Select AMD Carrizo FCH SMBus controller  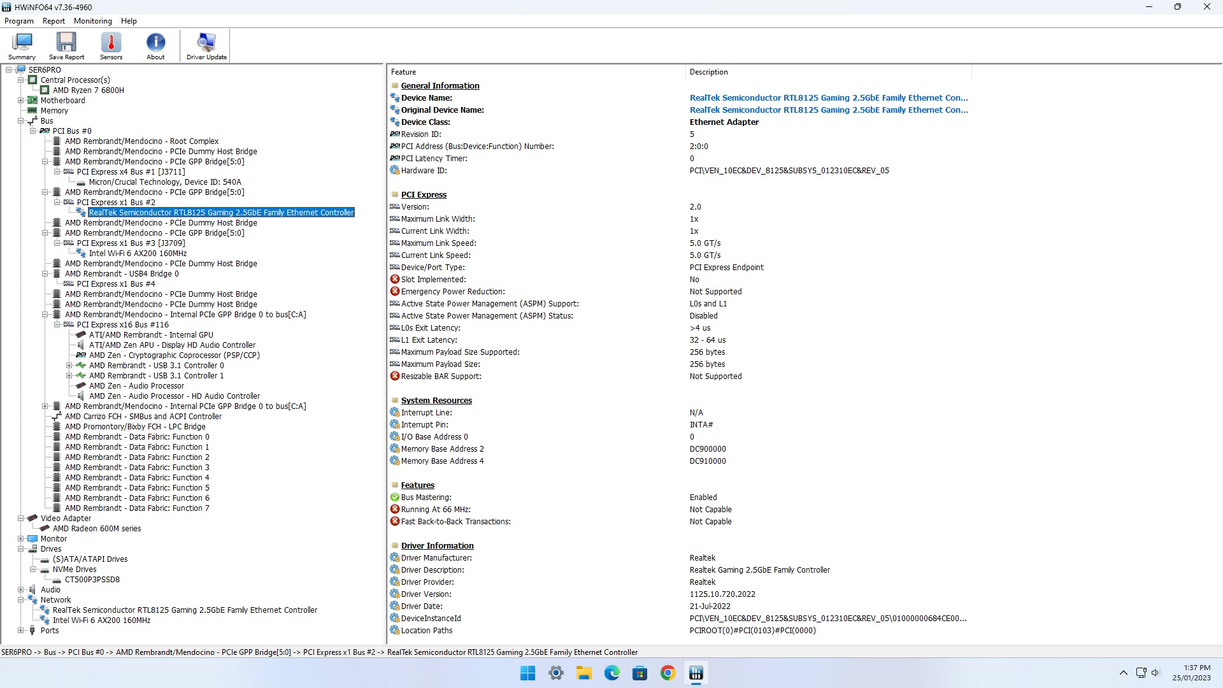143,417
